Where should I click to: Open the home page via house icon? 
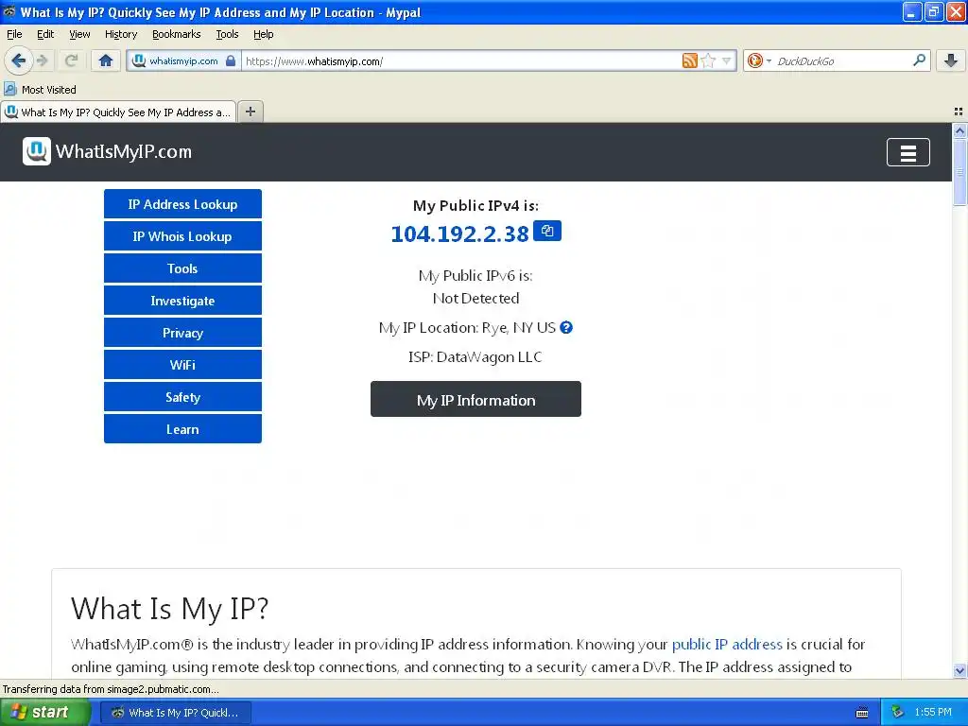pyautogui.click(x=106, y=60)
